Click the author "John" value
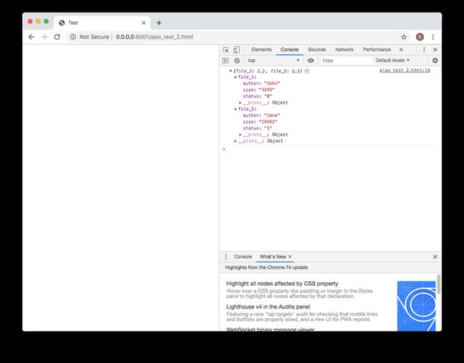 click(x=272, y=83)
